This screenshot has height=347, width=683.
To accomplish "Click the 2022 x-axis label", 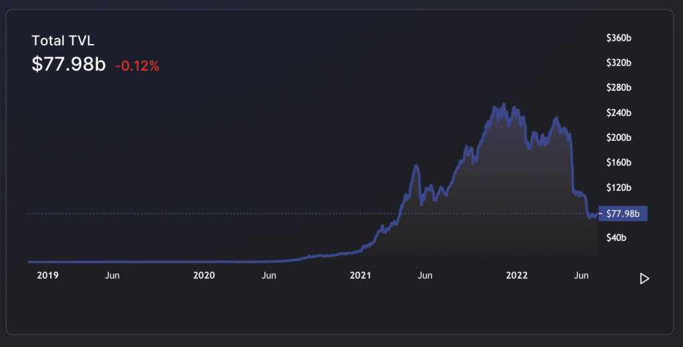I will tap(517, 276).
